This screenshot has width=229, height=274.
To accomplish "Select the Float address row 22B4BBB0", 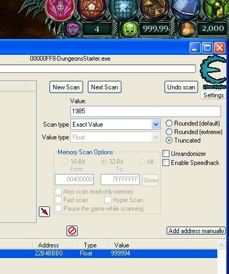I will coord(109,253).
